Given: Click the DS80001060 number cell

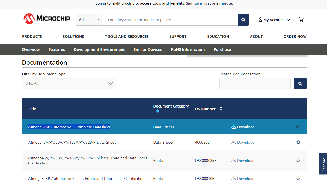Looking at the screenshot, I should [x=206, y=179].
